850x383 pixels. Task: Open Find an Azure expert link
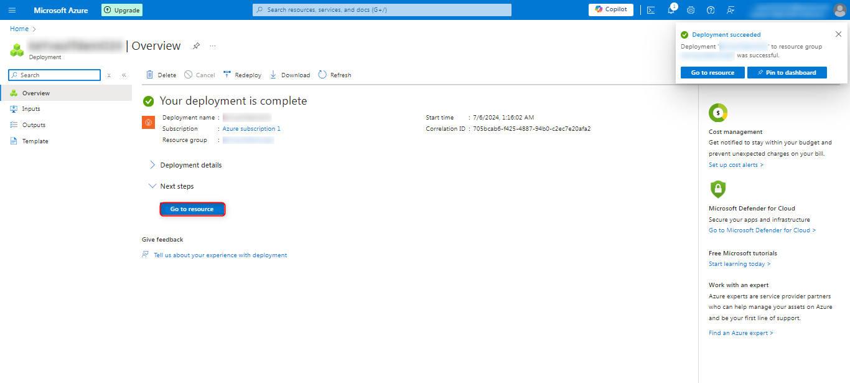pyautogui.click(x=741, y=333)
